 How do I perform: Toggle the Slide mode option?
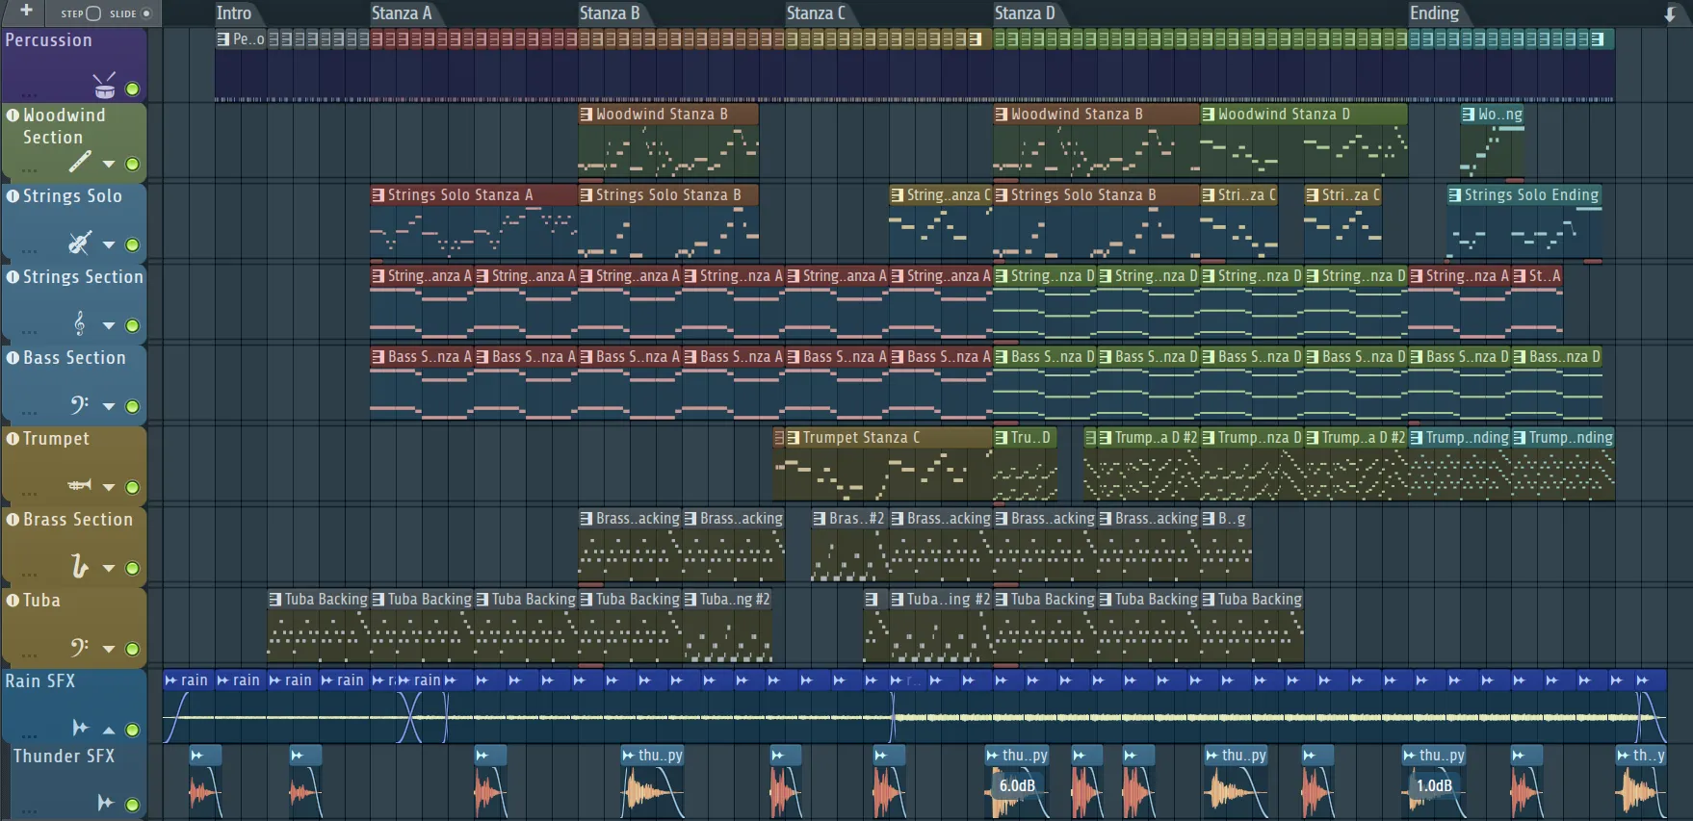146,13
